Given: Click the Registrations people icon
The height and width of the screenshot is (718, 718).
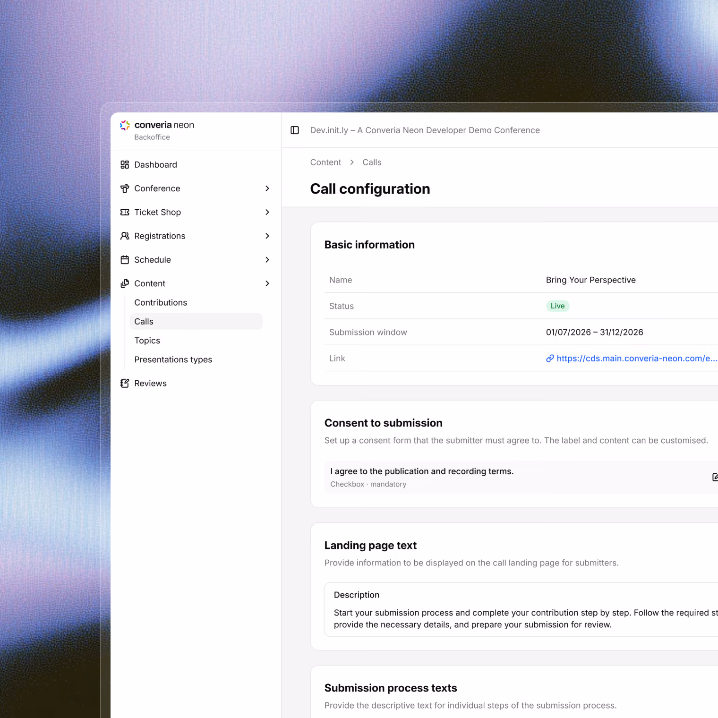Looking at the screenshot, I should [125, 236].
